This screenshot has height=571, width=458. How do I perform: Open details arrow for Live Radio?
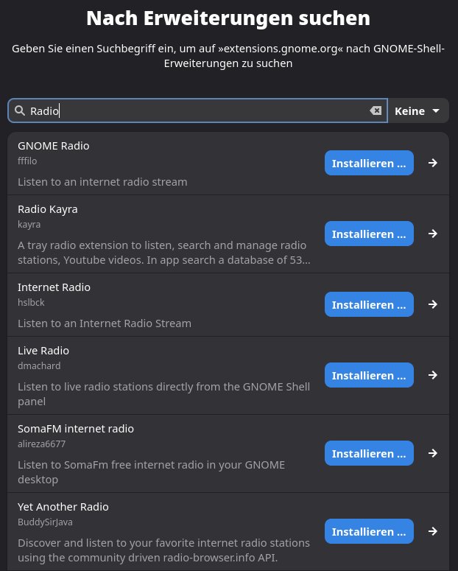(433, 375)
